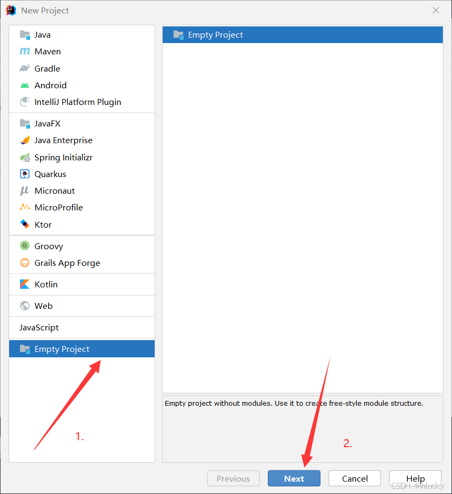The image size is (452, 494).
Task: Click the Quarkus icon
Action: point(25,174)
